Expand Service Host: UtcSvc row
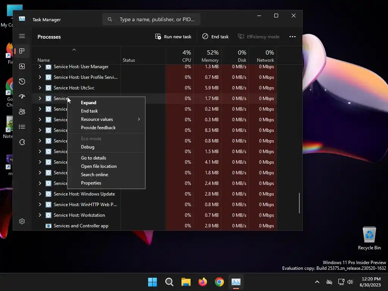Viewport: 388px width, 291px height. 40,88
